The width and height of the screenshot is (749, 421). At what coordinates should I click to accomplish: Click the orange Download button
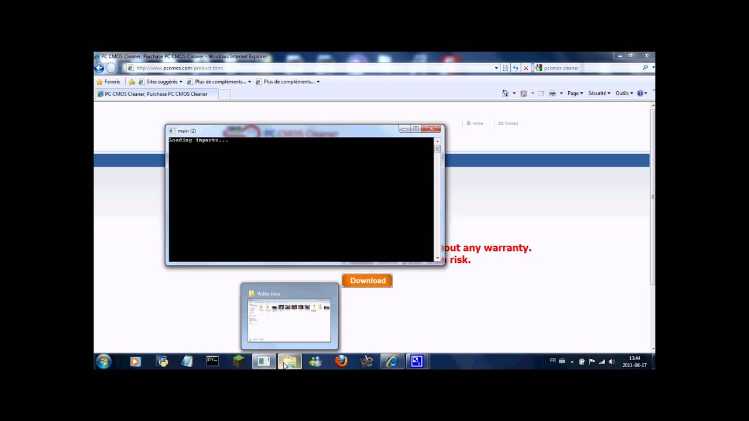pyautogui.click(x=367, y=281)
